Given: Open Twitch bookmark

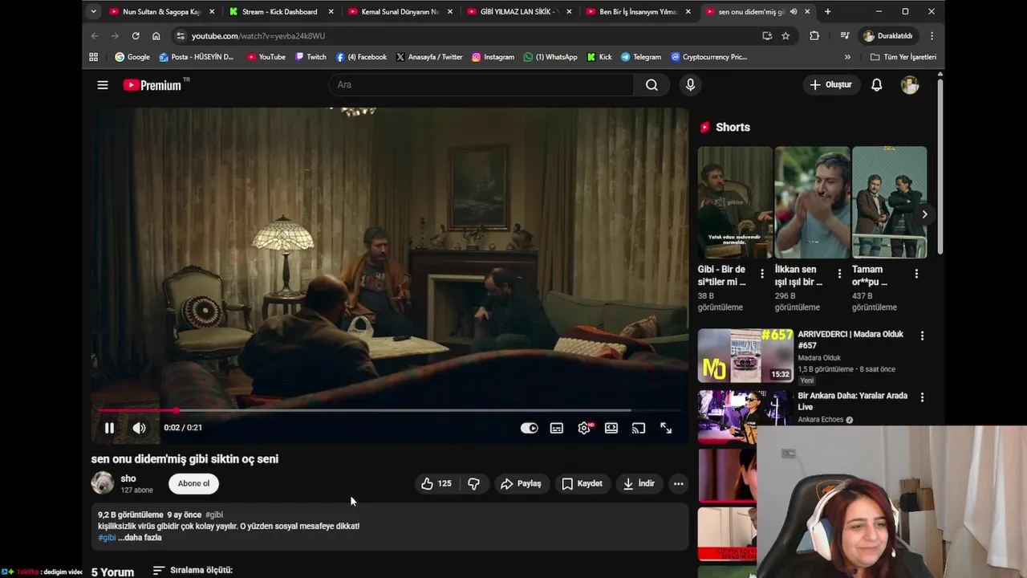Looking at the screenshot, I should click(311, 57).
